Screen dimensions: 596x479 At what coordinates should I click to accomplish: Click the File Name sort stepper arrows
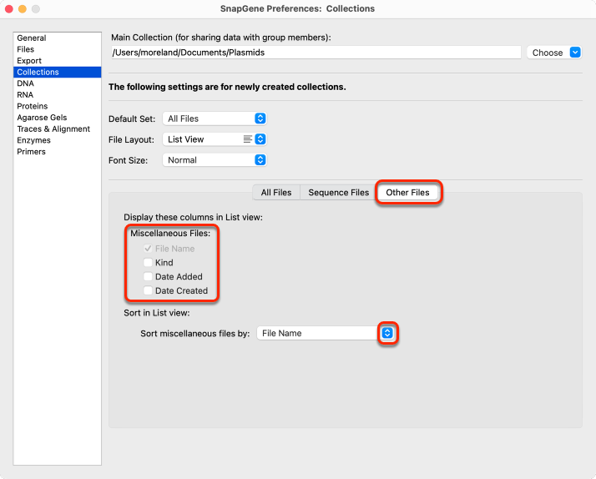click(387, 333)
